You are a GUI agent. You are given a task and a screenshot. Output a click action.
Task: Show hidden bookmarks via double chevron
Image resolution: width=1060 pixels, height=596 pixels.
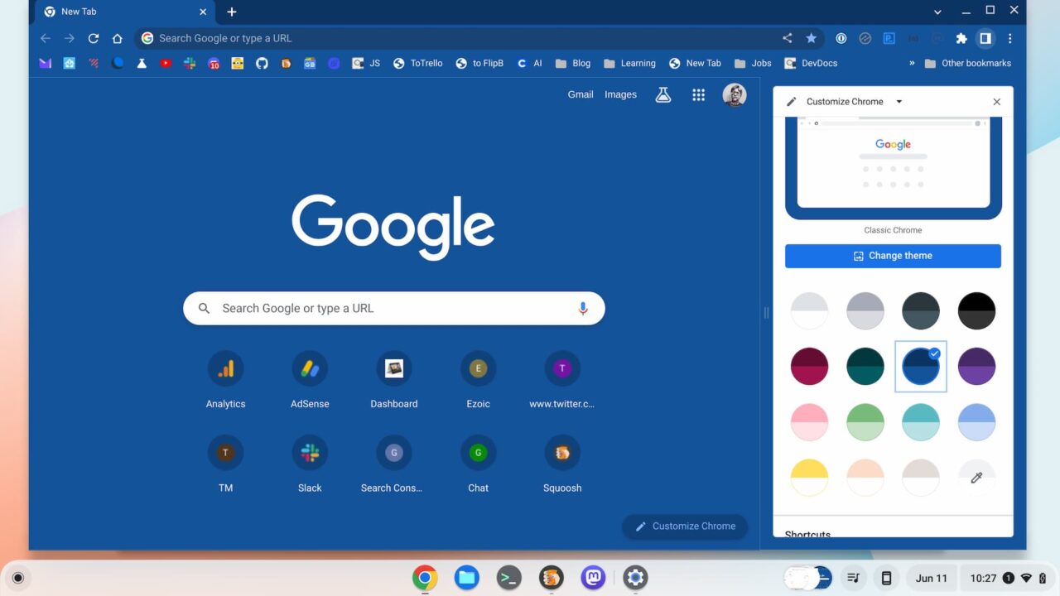pos(912,63)
